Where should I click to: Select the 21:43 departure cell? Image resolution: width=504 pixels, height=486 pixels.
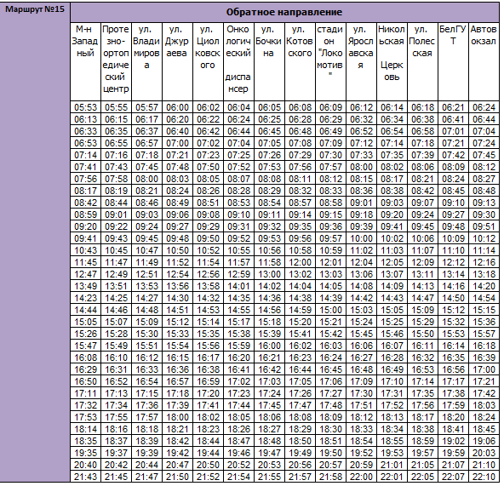point(85,477)
